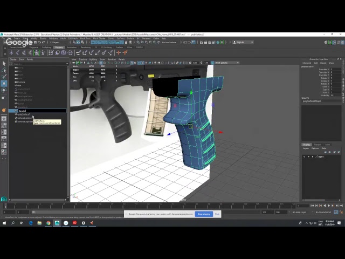The image size is (345, 259).
Task: Choose the Lasso select tool
Action: 4,70
